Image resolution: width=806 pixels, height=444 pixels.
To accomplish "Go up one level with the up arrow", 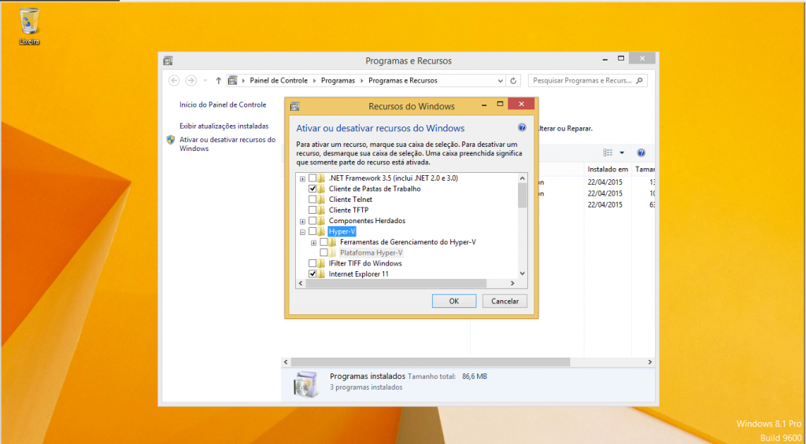I will pos(219,81).
